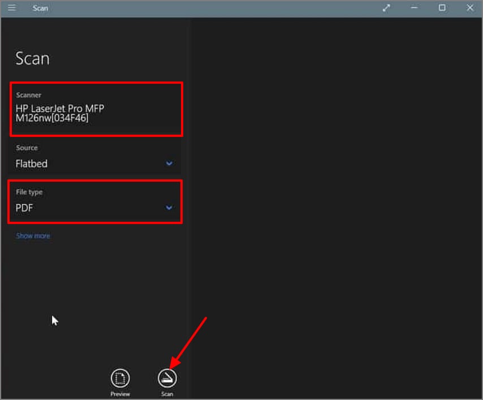The image size is (483, 400).
Task: Close the Scan app window
Action: [x=469, y=8]
